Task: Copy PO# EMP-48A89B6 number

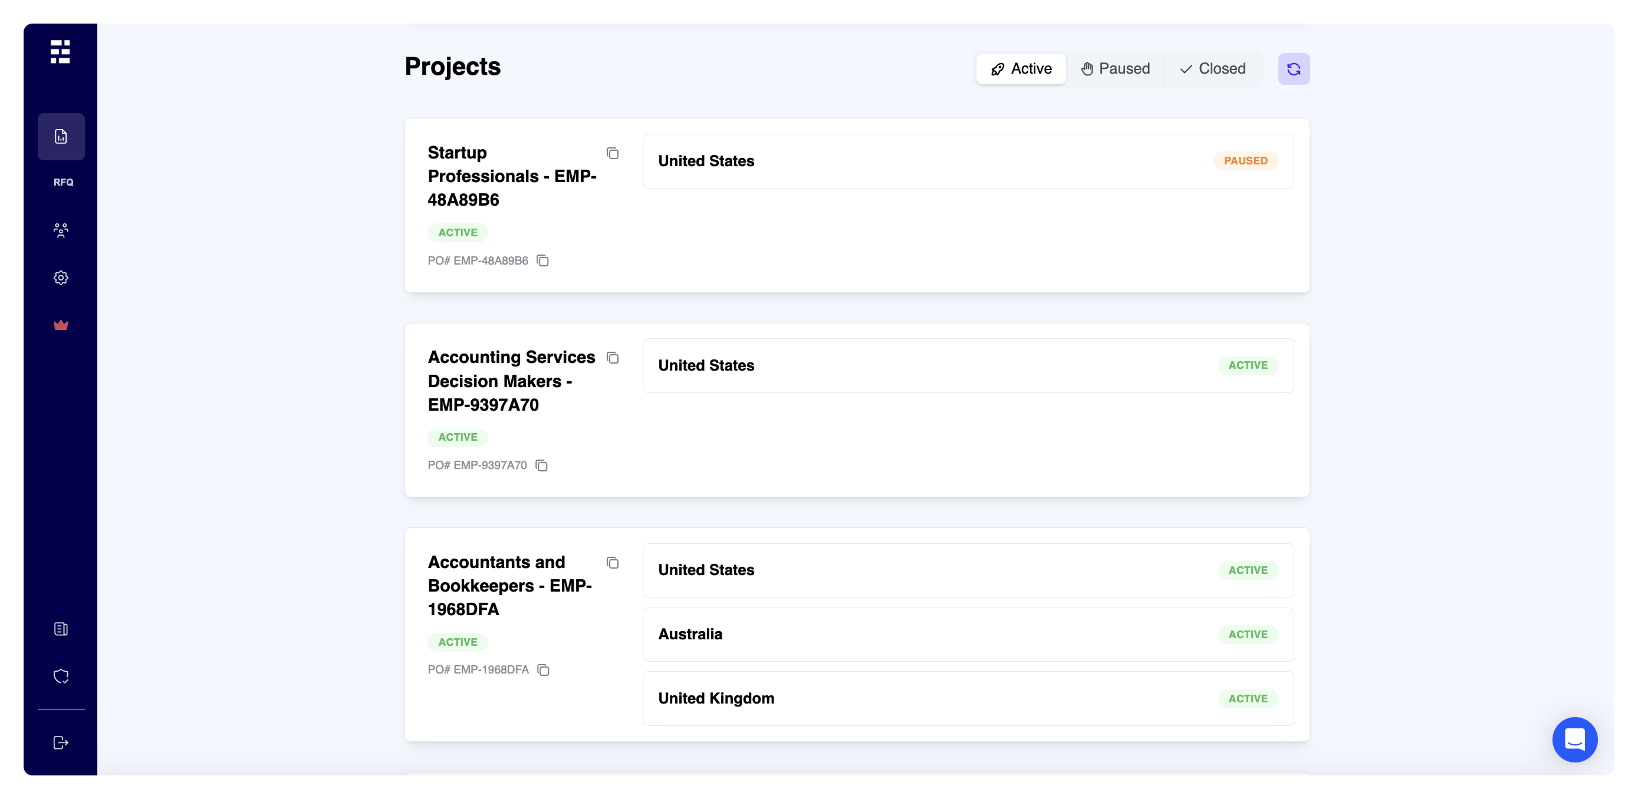Action: coord(543,260)
